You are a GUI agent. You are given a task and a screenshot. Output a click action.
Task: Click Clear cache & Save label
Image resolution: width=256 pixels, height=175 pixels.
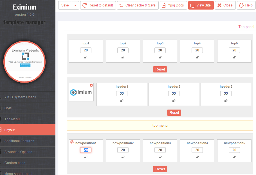point(140,5)
